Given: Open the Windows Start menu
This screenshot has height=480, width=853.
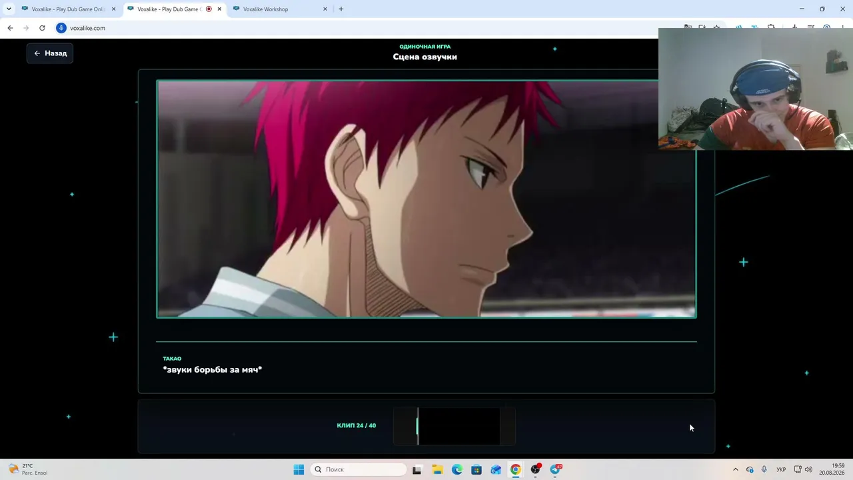Looking at the screenshot, I should [x=299, y=469].
